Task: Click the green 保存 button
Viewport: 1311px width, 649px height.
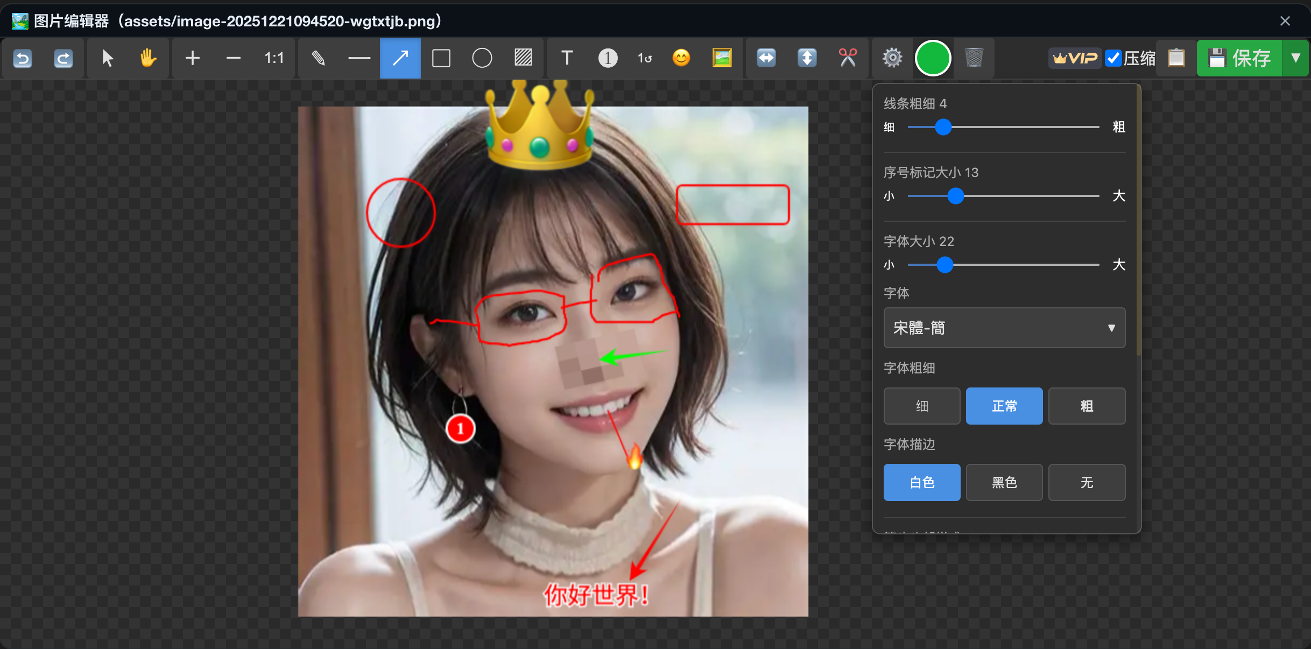Action: tap(1239, 58)
